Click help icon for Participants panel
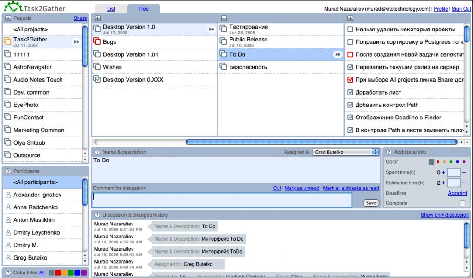The image size is (473, 278). pyautogui.click(x=8, y=171)
